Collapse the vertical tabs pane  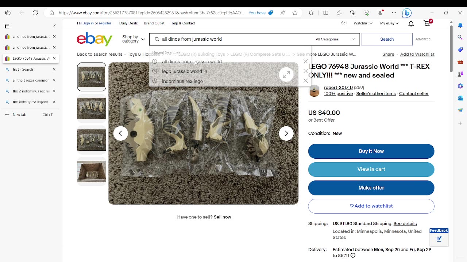54,26
